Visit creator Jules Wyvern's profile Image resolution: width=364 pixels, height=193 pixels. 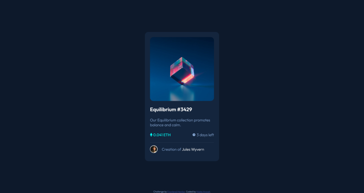click(x=193, y=149)
